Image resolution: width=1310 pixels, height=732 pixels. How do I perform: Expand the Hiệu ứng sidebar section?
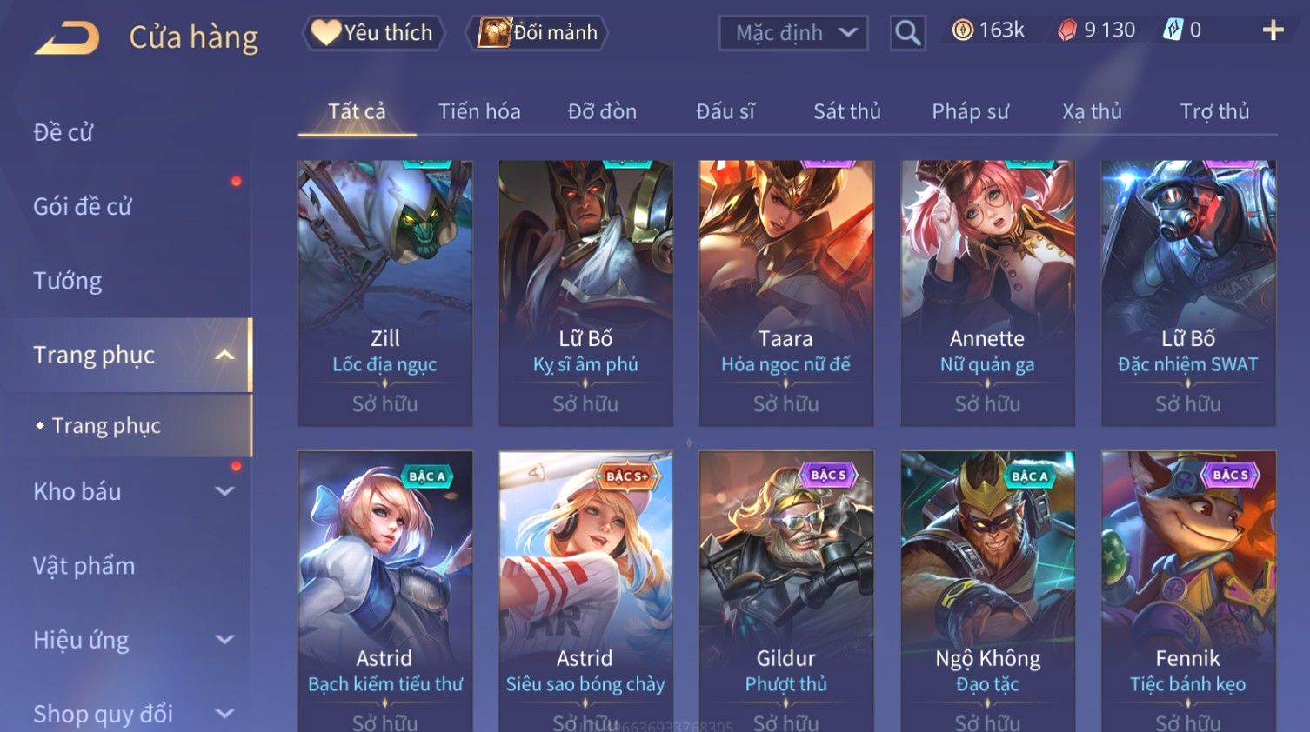click(x=224, y=640)
